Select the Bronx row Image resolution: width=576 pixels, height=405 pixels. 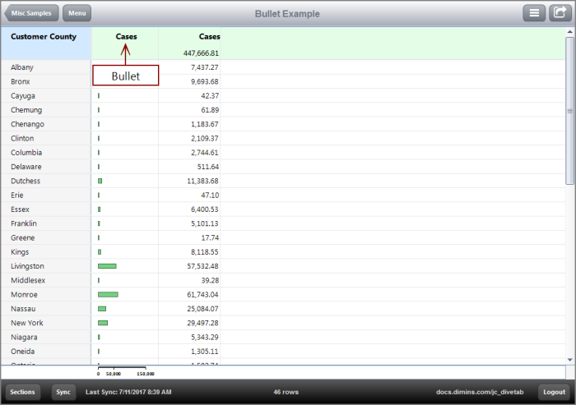(x=283, y=81)
